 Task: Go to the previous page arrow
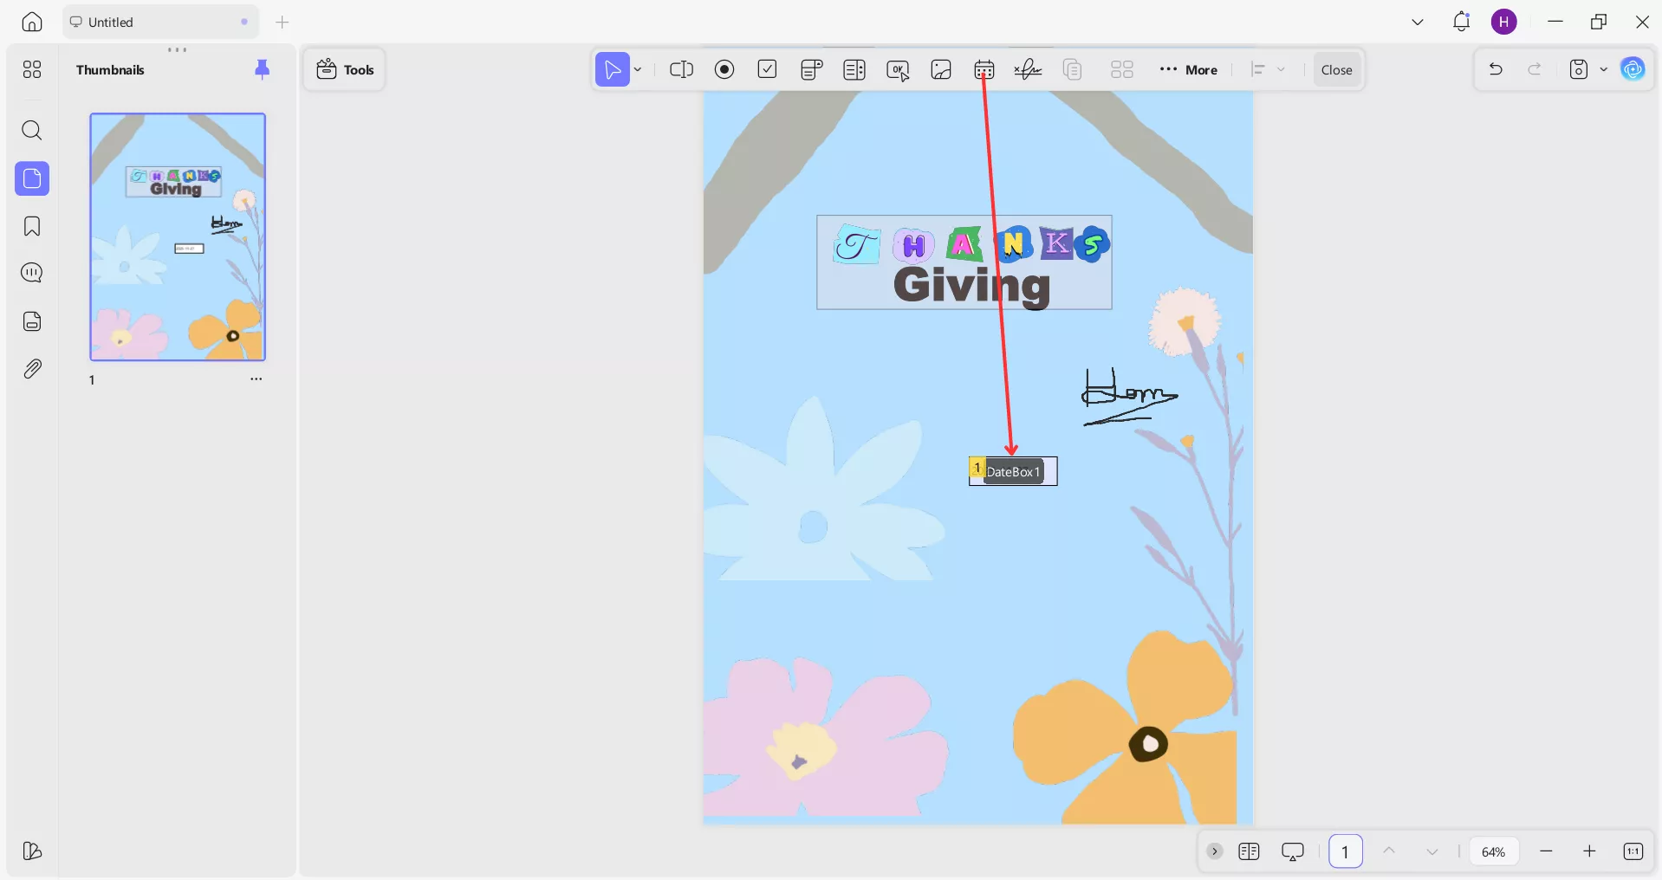1389,851
